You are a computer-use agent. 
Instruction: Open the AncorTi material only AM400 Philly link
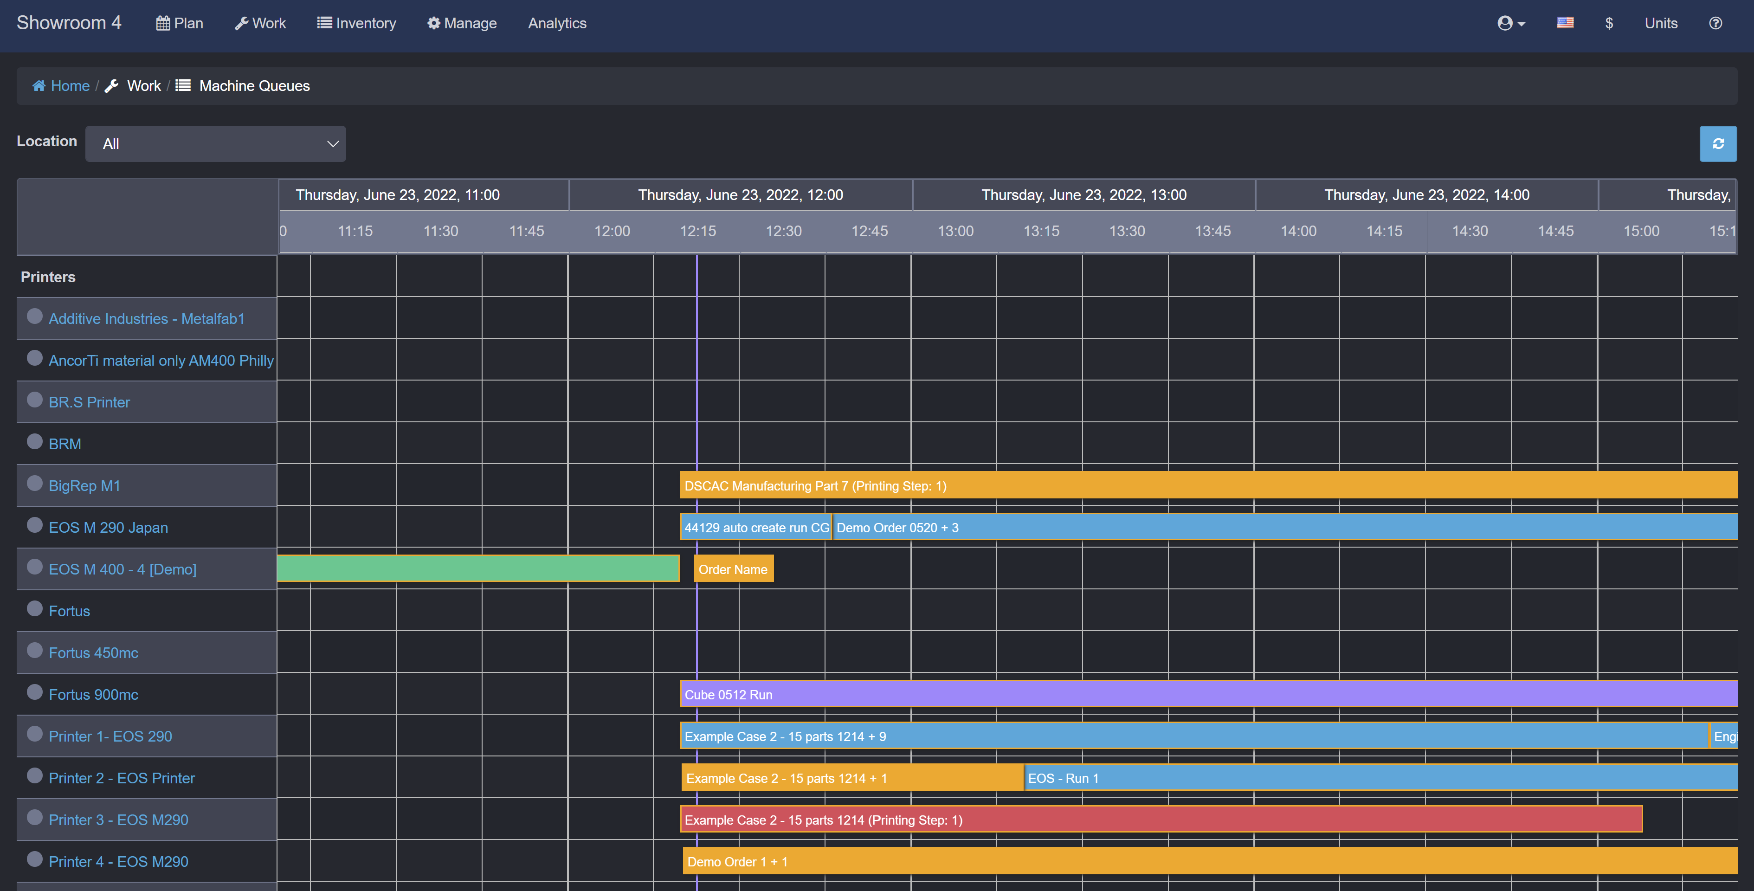click(161, 361)
